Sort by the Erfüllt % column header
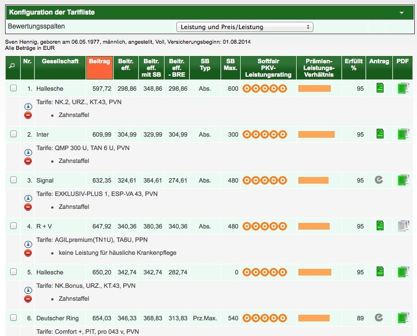The image size is (417, 336). pos(353,68)
